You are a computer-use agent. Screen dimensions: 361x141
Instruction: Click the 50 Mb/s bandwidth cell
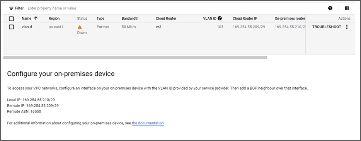[129, 27]
